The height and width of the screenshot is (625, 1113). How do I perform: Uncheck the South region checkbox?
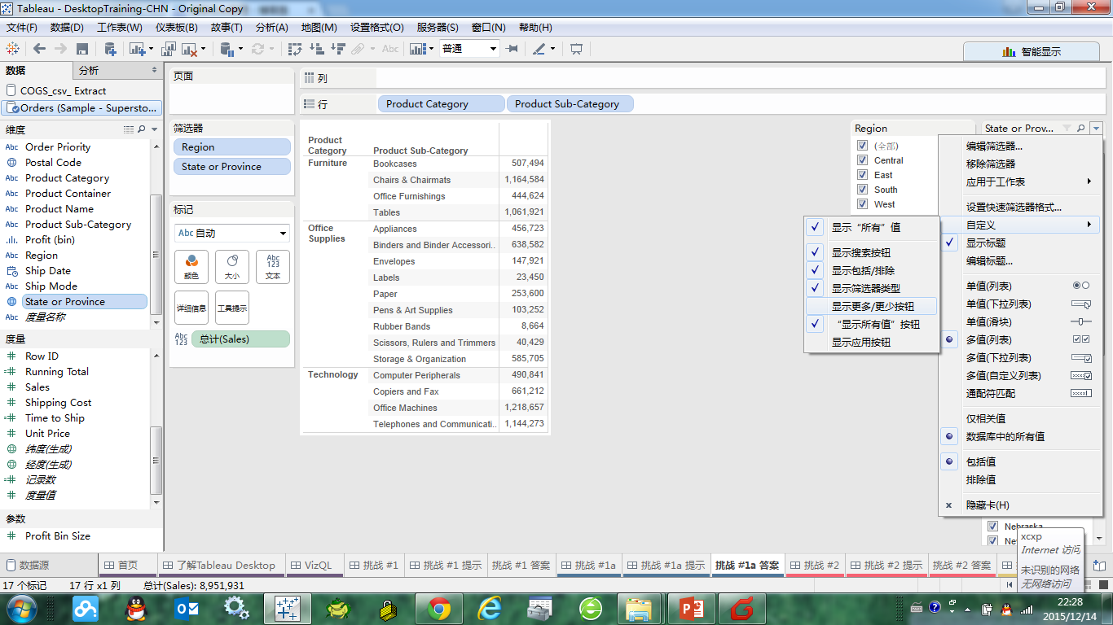click(862, 190)
